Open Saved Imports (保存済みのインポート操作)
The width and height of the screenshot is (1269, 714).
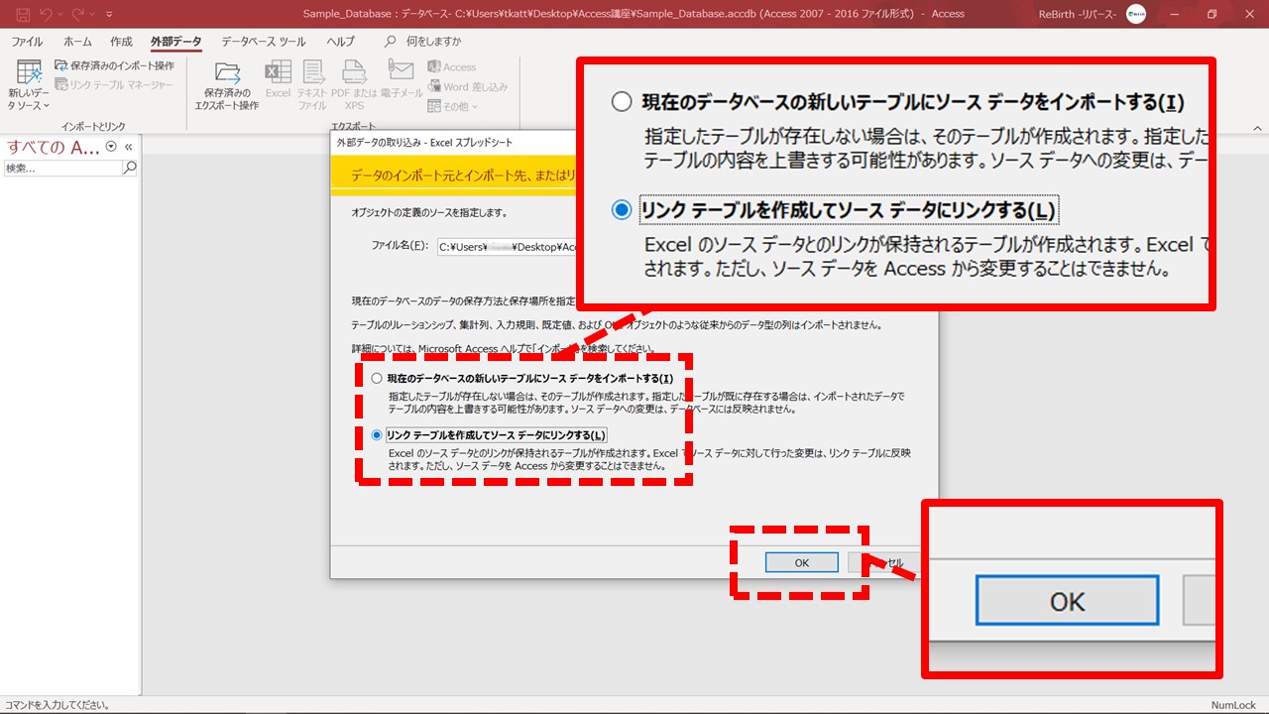click(x=114, y=65)
